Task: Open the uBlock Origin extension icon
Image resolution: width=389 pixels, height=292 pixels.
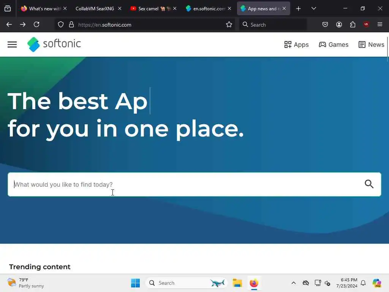Action: coord(366,24)
